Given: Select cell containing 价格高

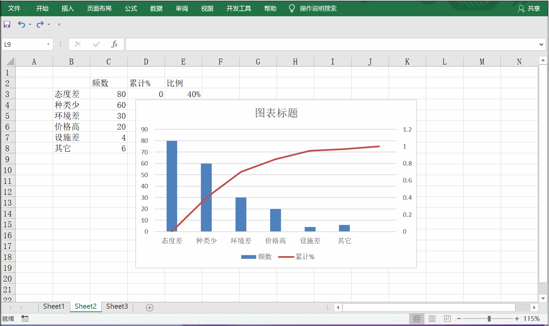Looking at the screenshot, I should 71,127.
